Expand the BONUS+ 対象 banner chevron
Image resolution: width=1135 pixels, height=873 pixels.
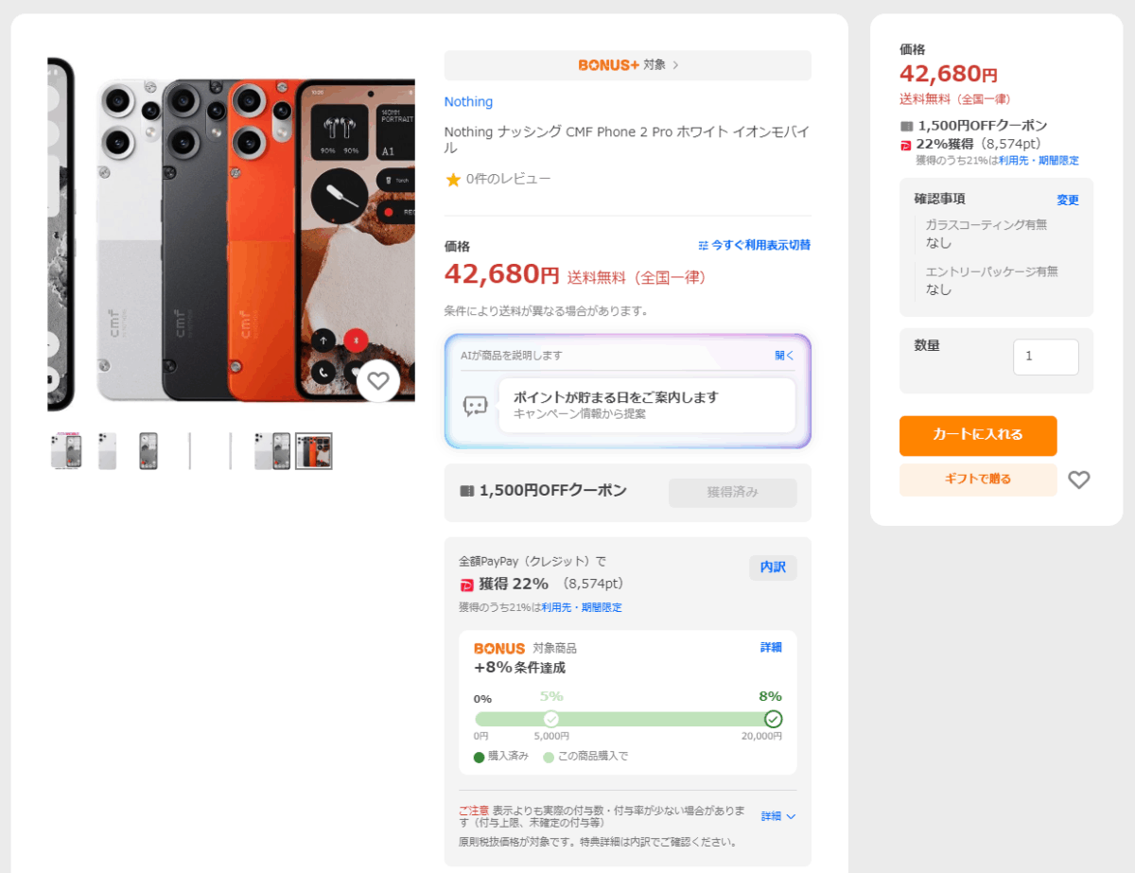pyautogui.click(x=676, y=65)
